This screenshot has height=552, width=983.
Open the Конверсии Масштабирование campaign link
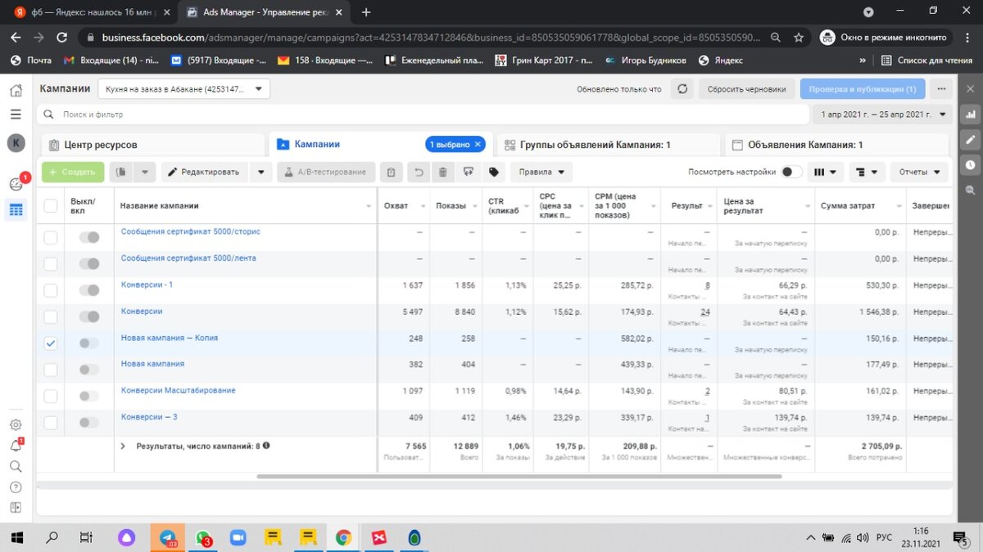[x=179, y=391]
